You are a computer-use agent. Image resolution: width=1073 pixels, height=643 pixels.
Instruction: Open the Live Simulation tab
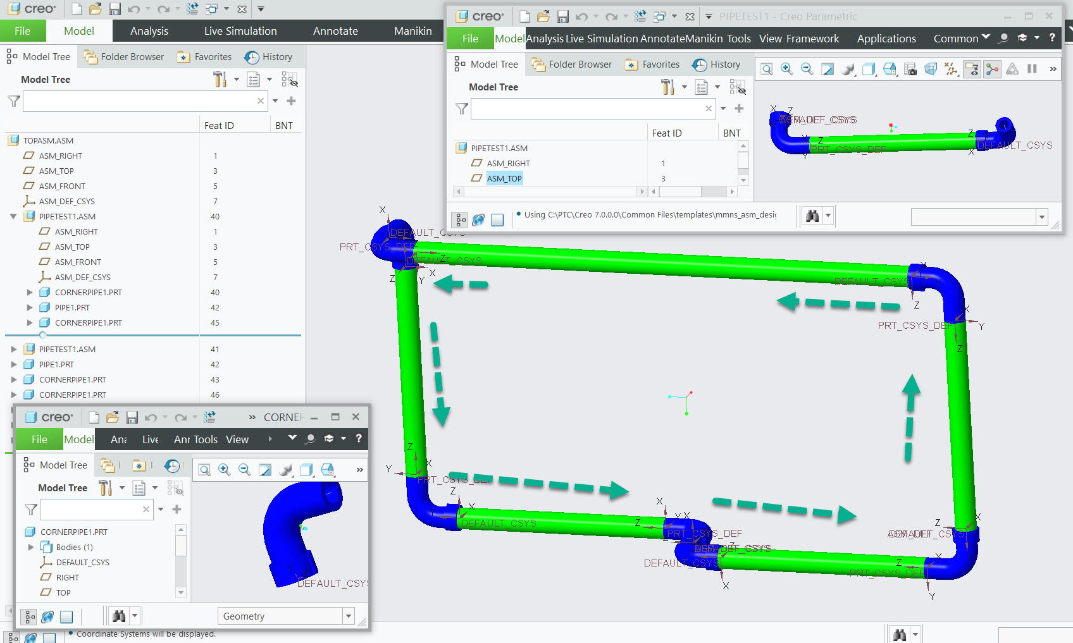tap(240, 30)
